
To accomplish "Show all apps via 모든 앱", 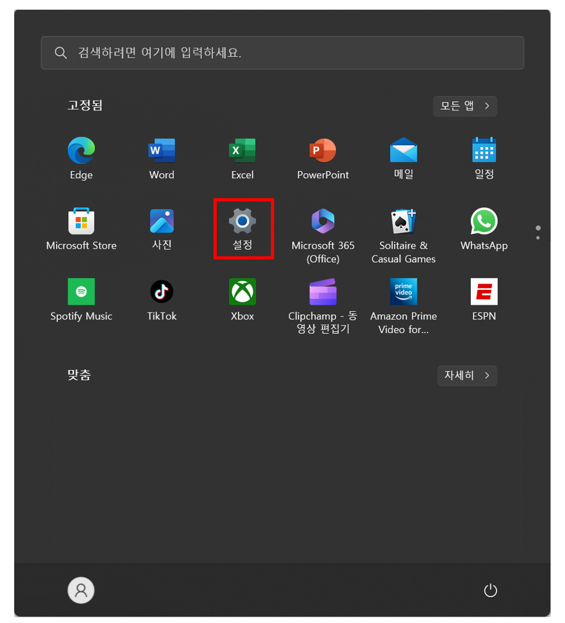I will click(465, 106).
